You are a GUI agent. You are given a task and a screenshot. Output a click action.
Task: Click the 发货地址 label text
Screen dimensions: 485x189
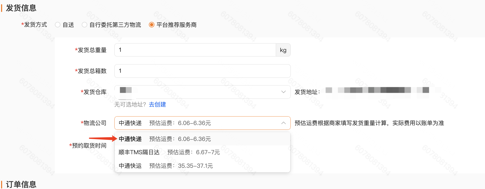pyautogui.click(x=307, y=92)
